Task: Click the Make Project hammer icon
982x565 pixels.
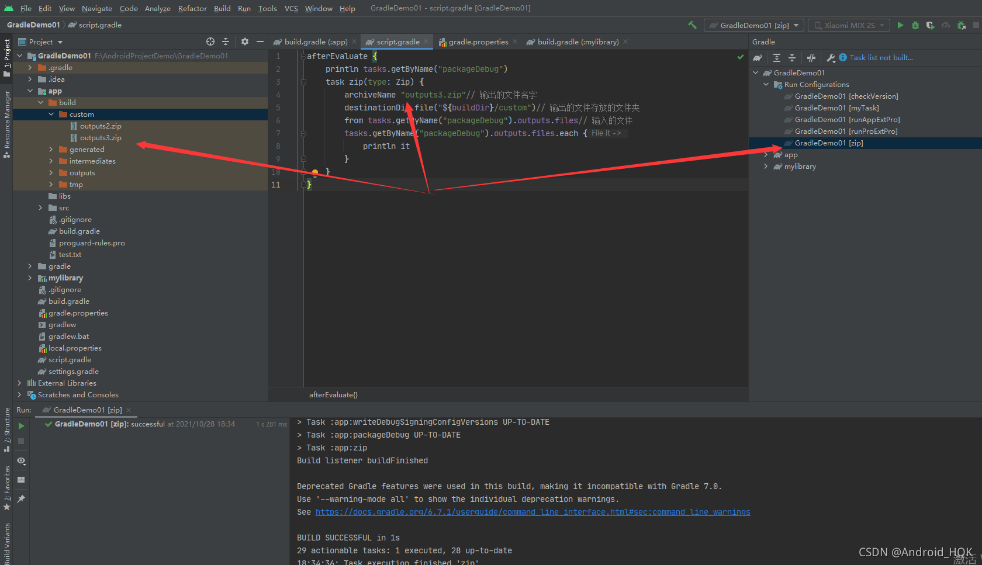Action: point(693,25)
